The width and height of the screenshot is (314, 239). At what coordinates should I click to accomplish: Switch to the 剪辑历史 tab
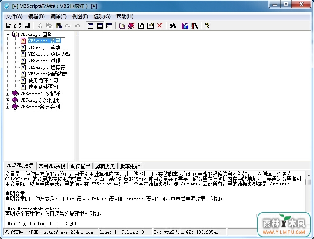pyautogui.click(x=105, y=166)
